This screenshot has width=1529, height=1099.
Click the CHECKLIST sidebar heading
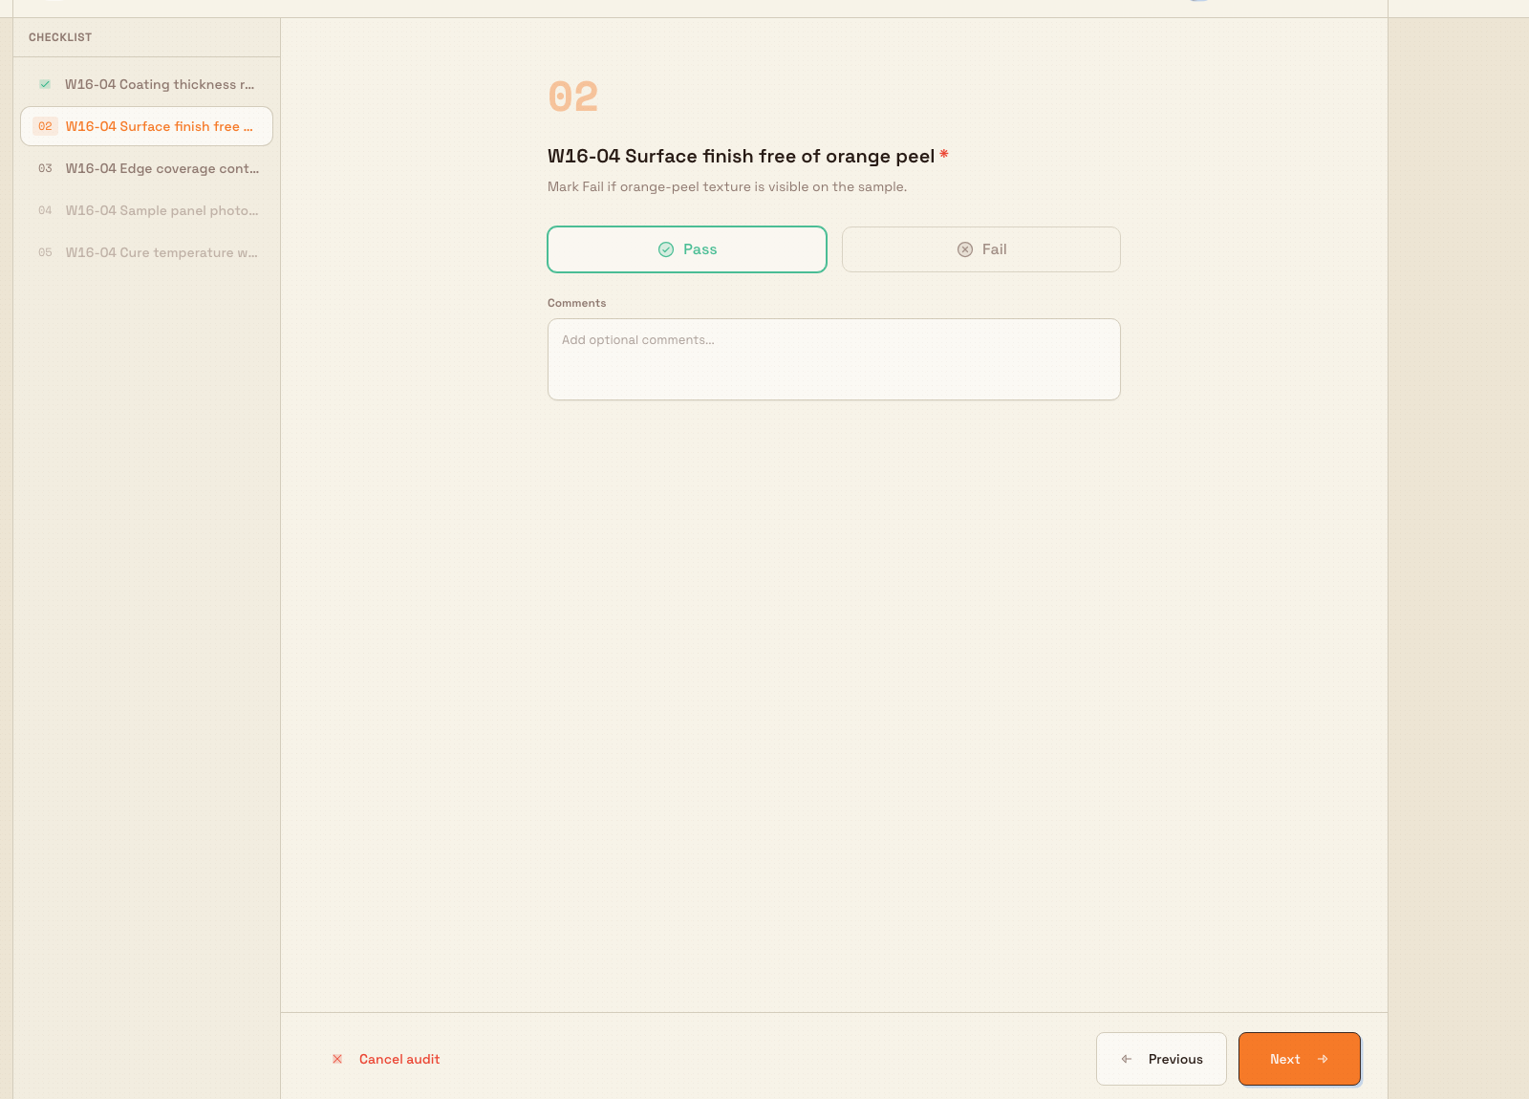60,37
